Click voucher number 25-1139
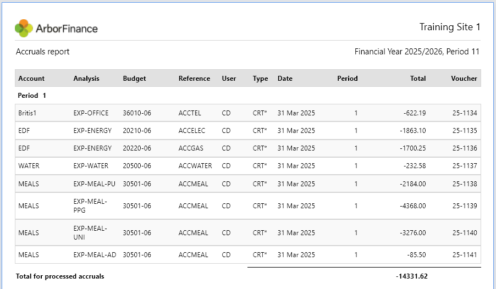The width and height of the screenshot is (496, 289). pyautogui.click(x=465, y=206)
